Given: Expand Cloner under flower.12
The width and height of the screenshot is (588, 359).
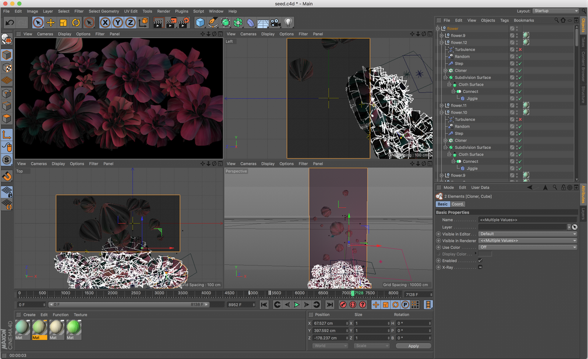Looking at the screenshot, I should (446, 71).
